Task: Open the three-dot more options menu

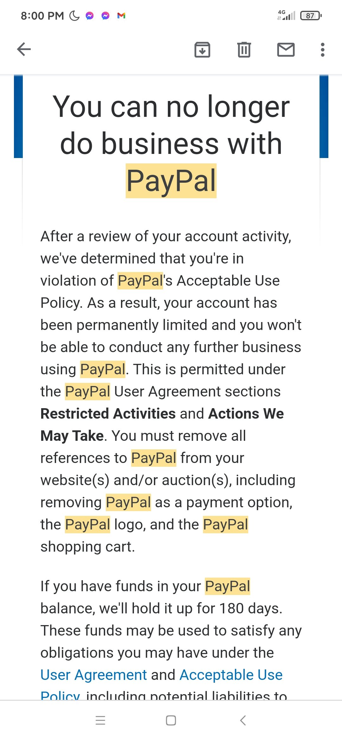Action: [x=322, y=50]
